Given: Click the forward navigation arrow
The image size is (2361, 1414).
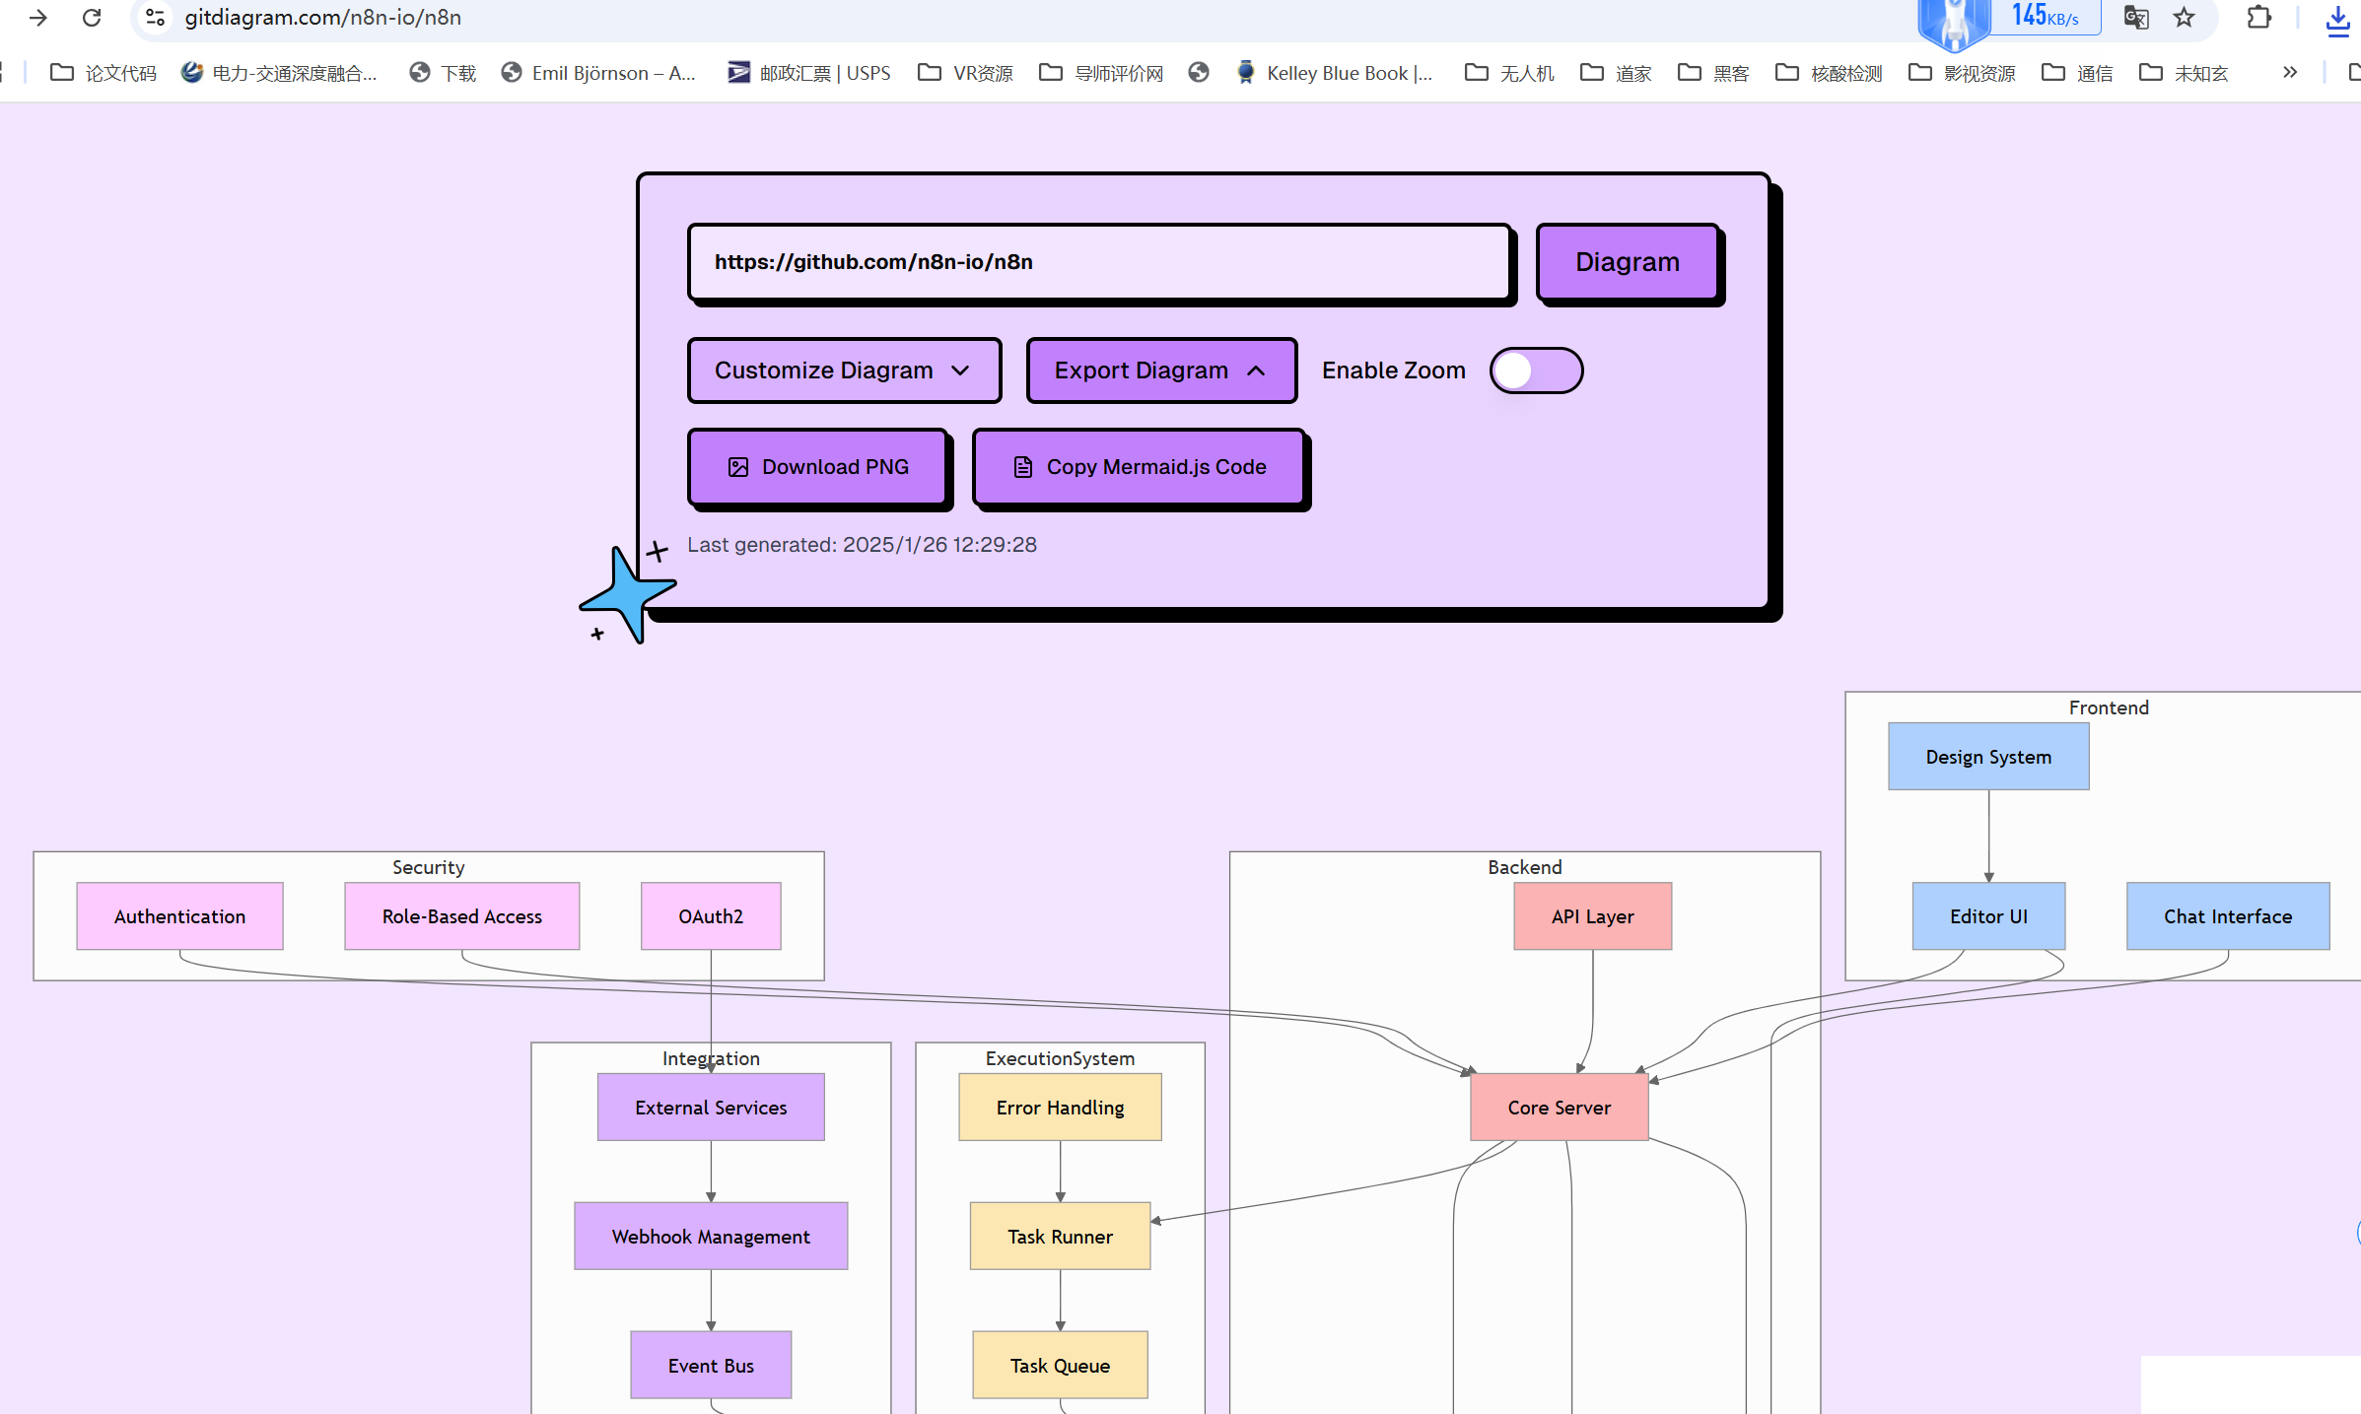Looking at the screenshot, I should click(37, 18).
